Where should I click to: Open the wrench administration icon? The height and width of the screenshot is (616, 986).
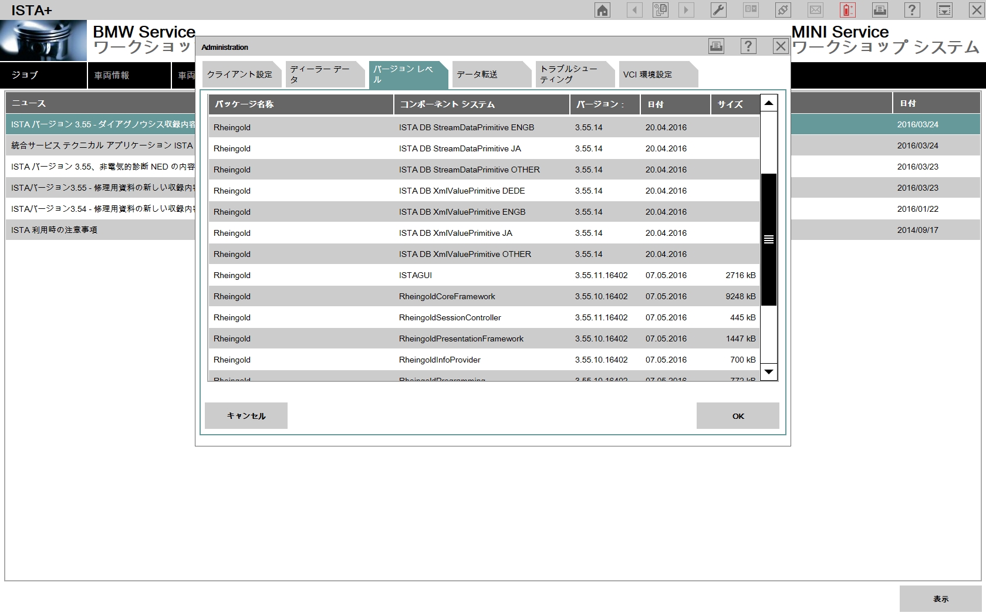tap(718, 10)
